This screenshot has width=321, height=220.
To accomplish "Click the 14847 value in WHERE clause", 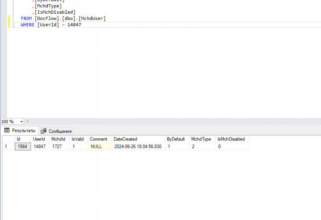I will tap(74, 24).
